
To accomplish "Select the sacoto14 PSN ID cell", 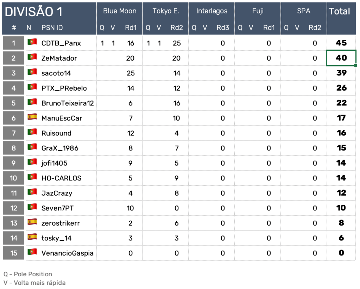I will click(56, 73).
